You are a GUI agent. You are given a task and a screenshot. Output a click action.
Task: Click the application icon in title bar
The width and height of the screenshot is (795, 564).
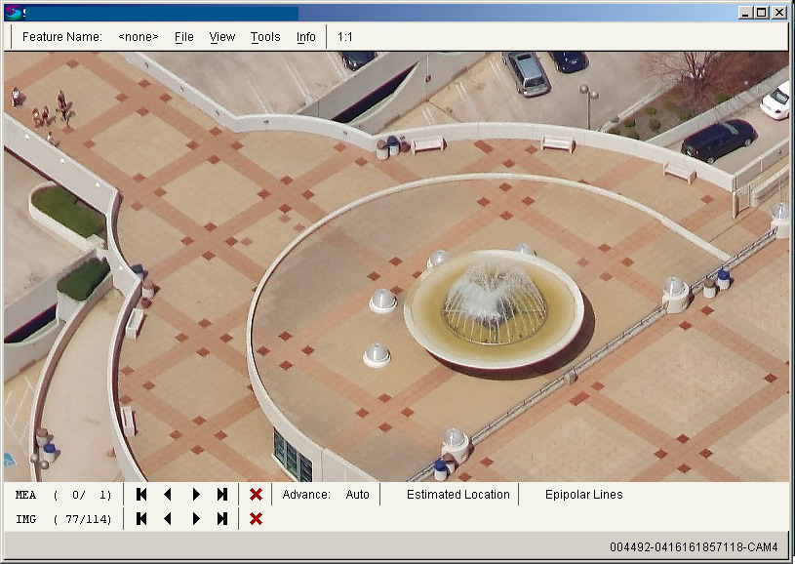click(13, 12)
